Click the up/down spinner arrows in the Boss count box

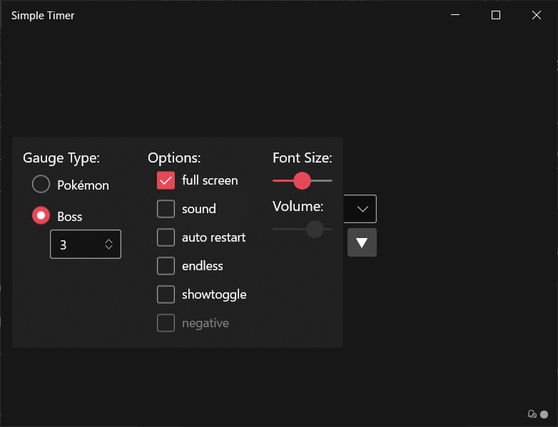(x=108, y=245)
